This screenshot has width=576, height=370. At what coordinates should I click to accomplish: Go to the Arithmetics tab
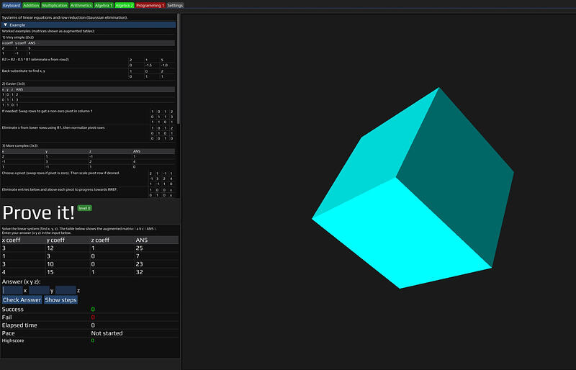(x=81, y=6)
